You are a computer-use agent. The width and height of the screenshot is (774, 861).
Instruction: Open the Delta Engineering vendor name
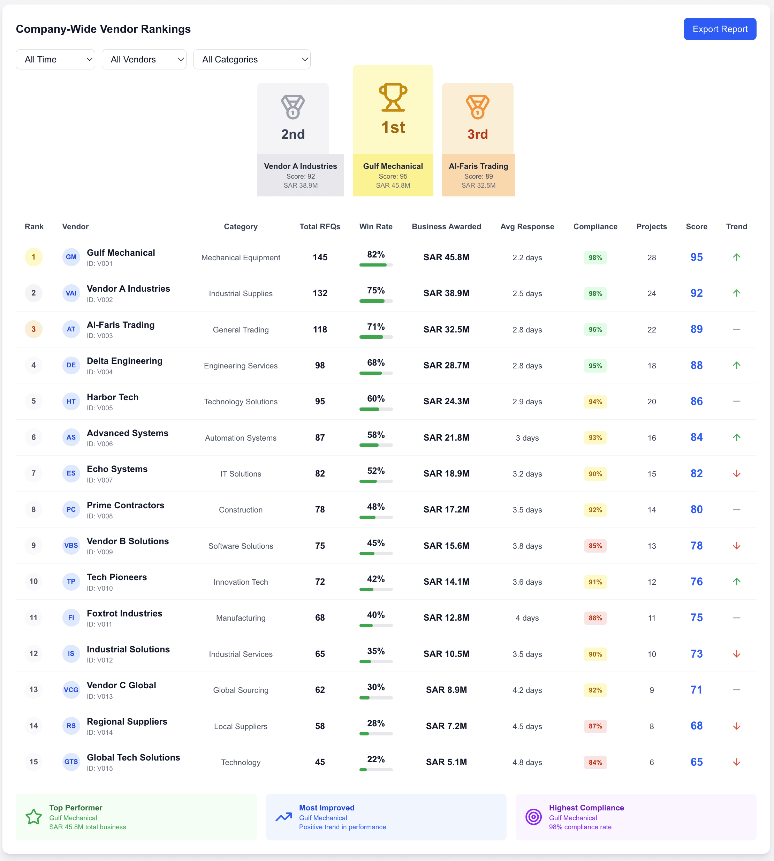pos(124,361)
